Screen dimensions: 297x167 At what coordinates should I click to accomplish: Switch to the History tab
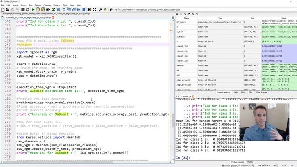250,162
